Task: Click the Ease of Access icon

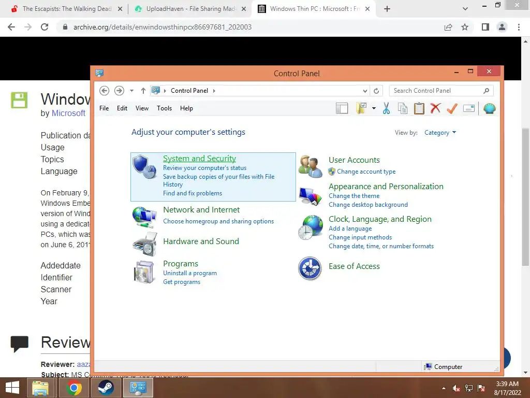Action: click(x=310, y=268)
